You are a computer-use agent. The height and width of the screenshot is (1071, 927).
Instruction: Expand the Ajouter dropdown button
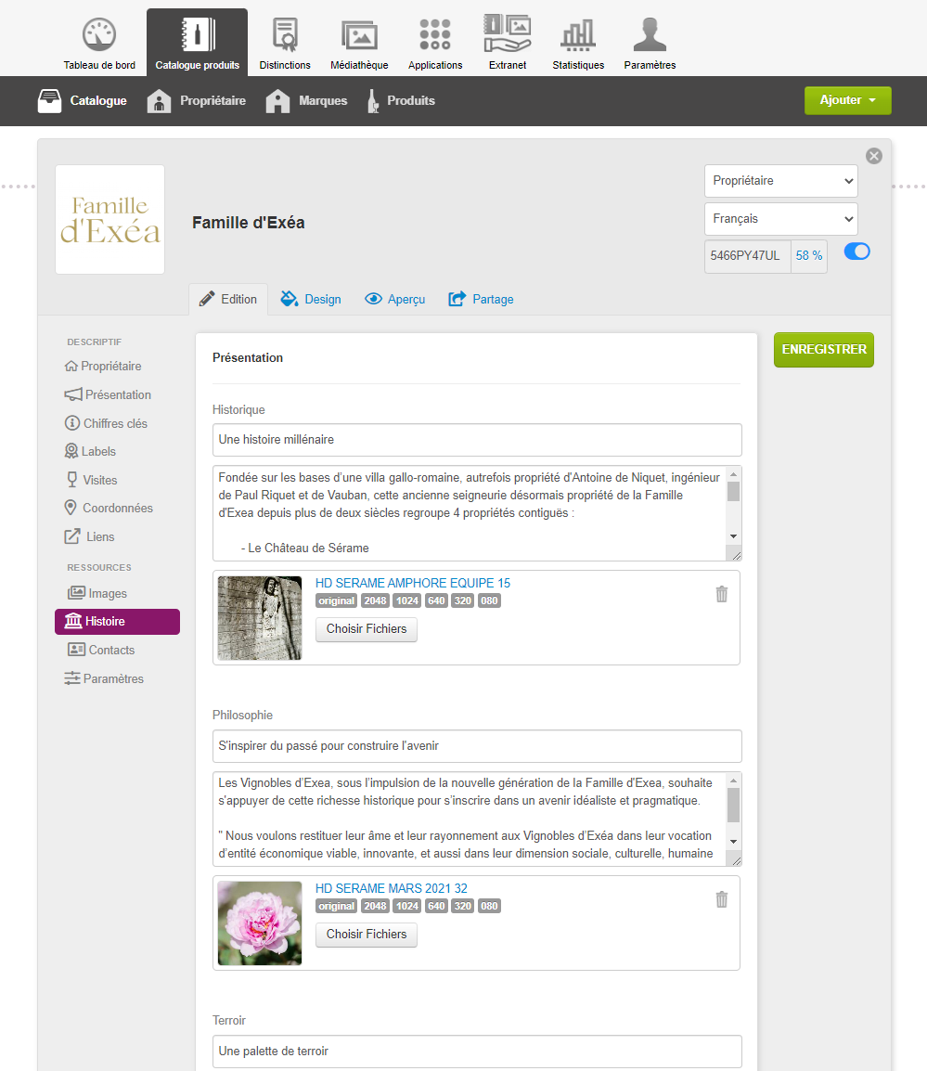848,100
